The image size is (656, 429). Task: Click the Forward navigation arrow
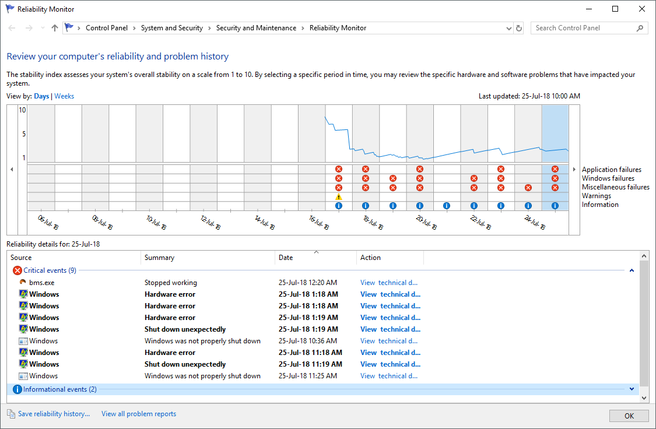pos(29,28)
